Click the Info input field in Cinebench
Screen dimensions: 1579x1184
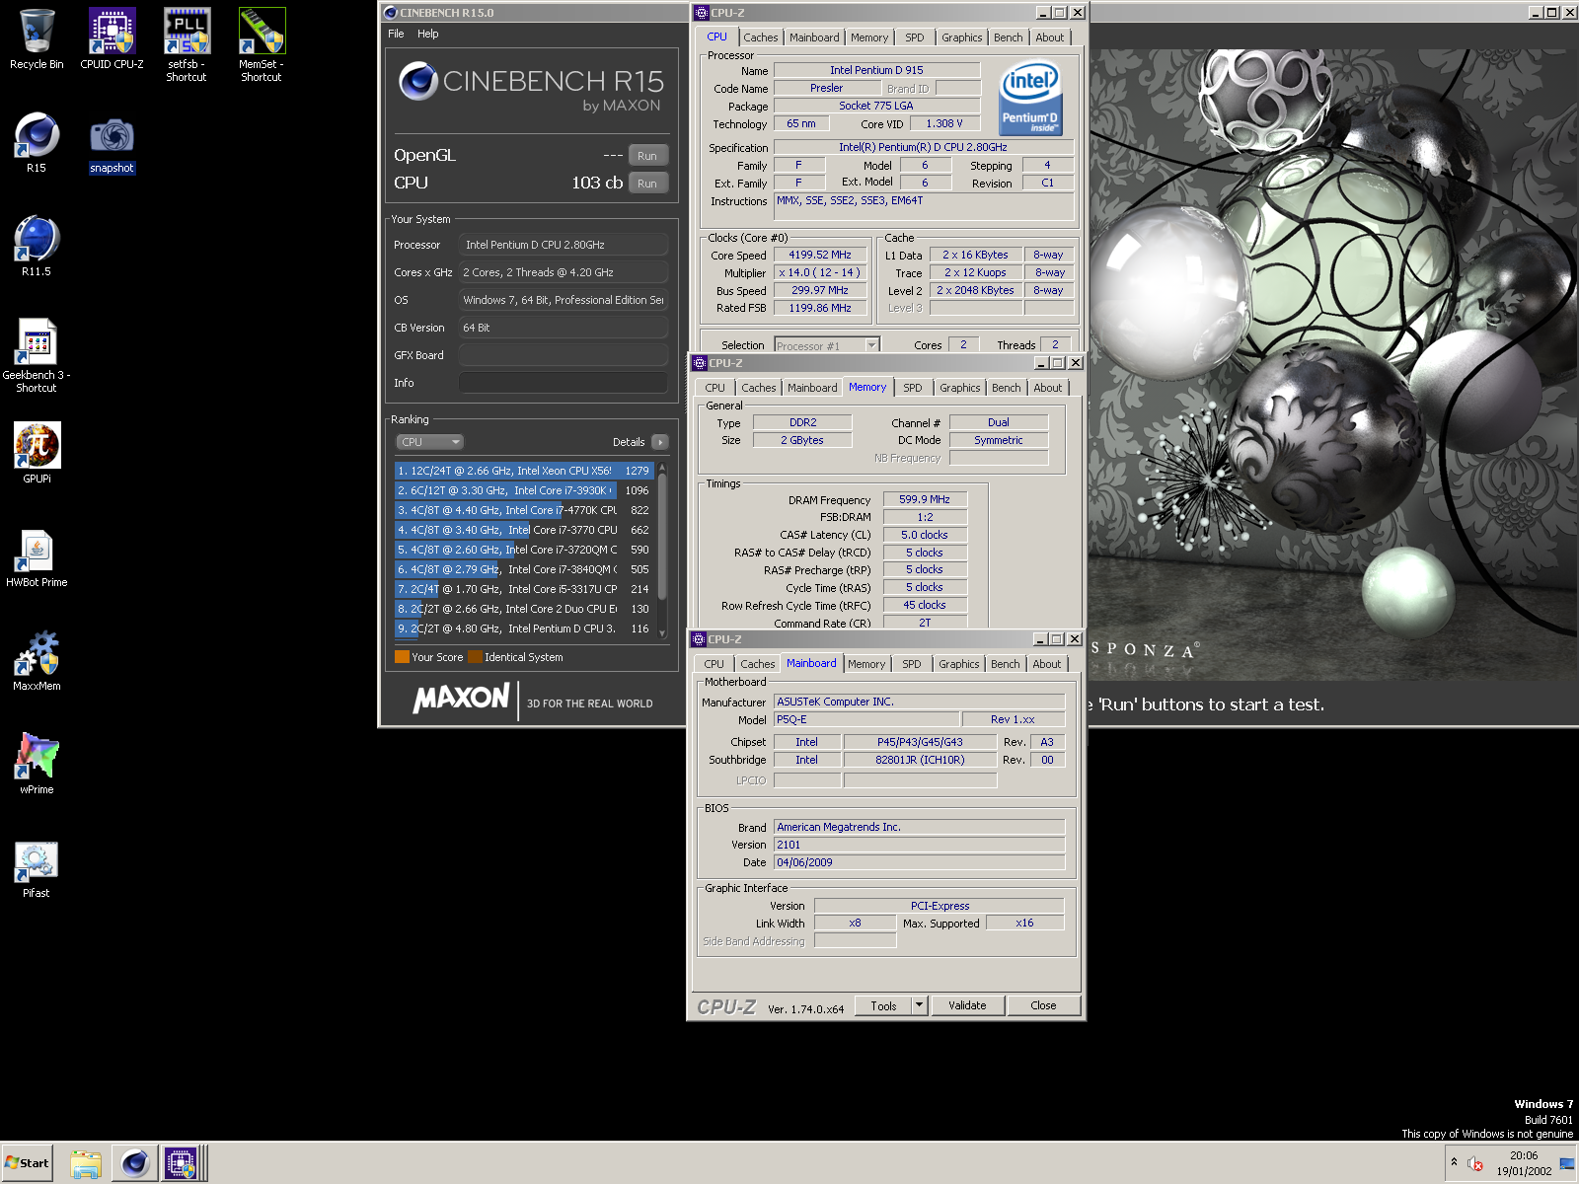(x=564, y=383)
